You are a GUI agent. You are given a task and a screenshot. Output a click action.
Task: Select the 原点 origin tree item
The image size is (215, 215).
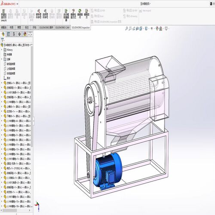tap(7, 78)
